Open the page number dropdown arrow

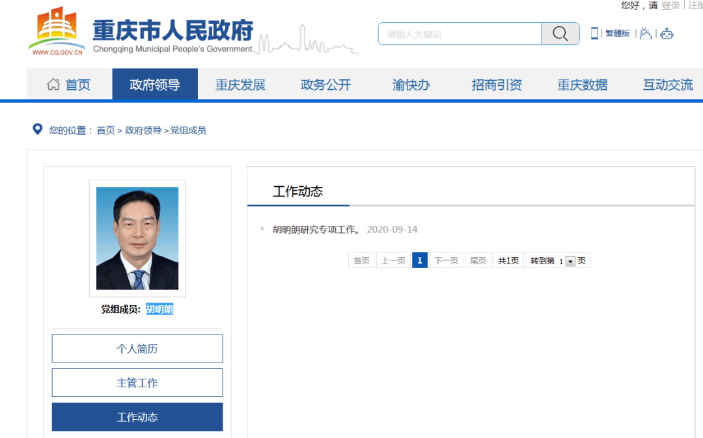(570, 261)
